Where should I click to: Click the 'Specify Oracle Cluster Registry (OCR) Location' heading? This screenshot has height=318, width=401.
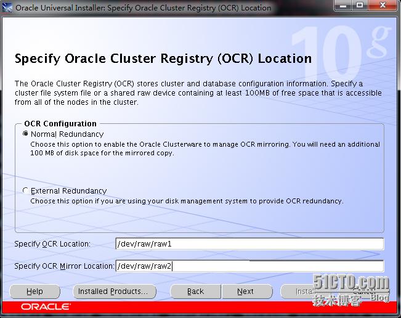click(163, 59)
